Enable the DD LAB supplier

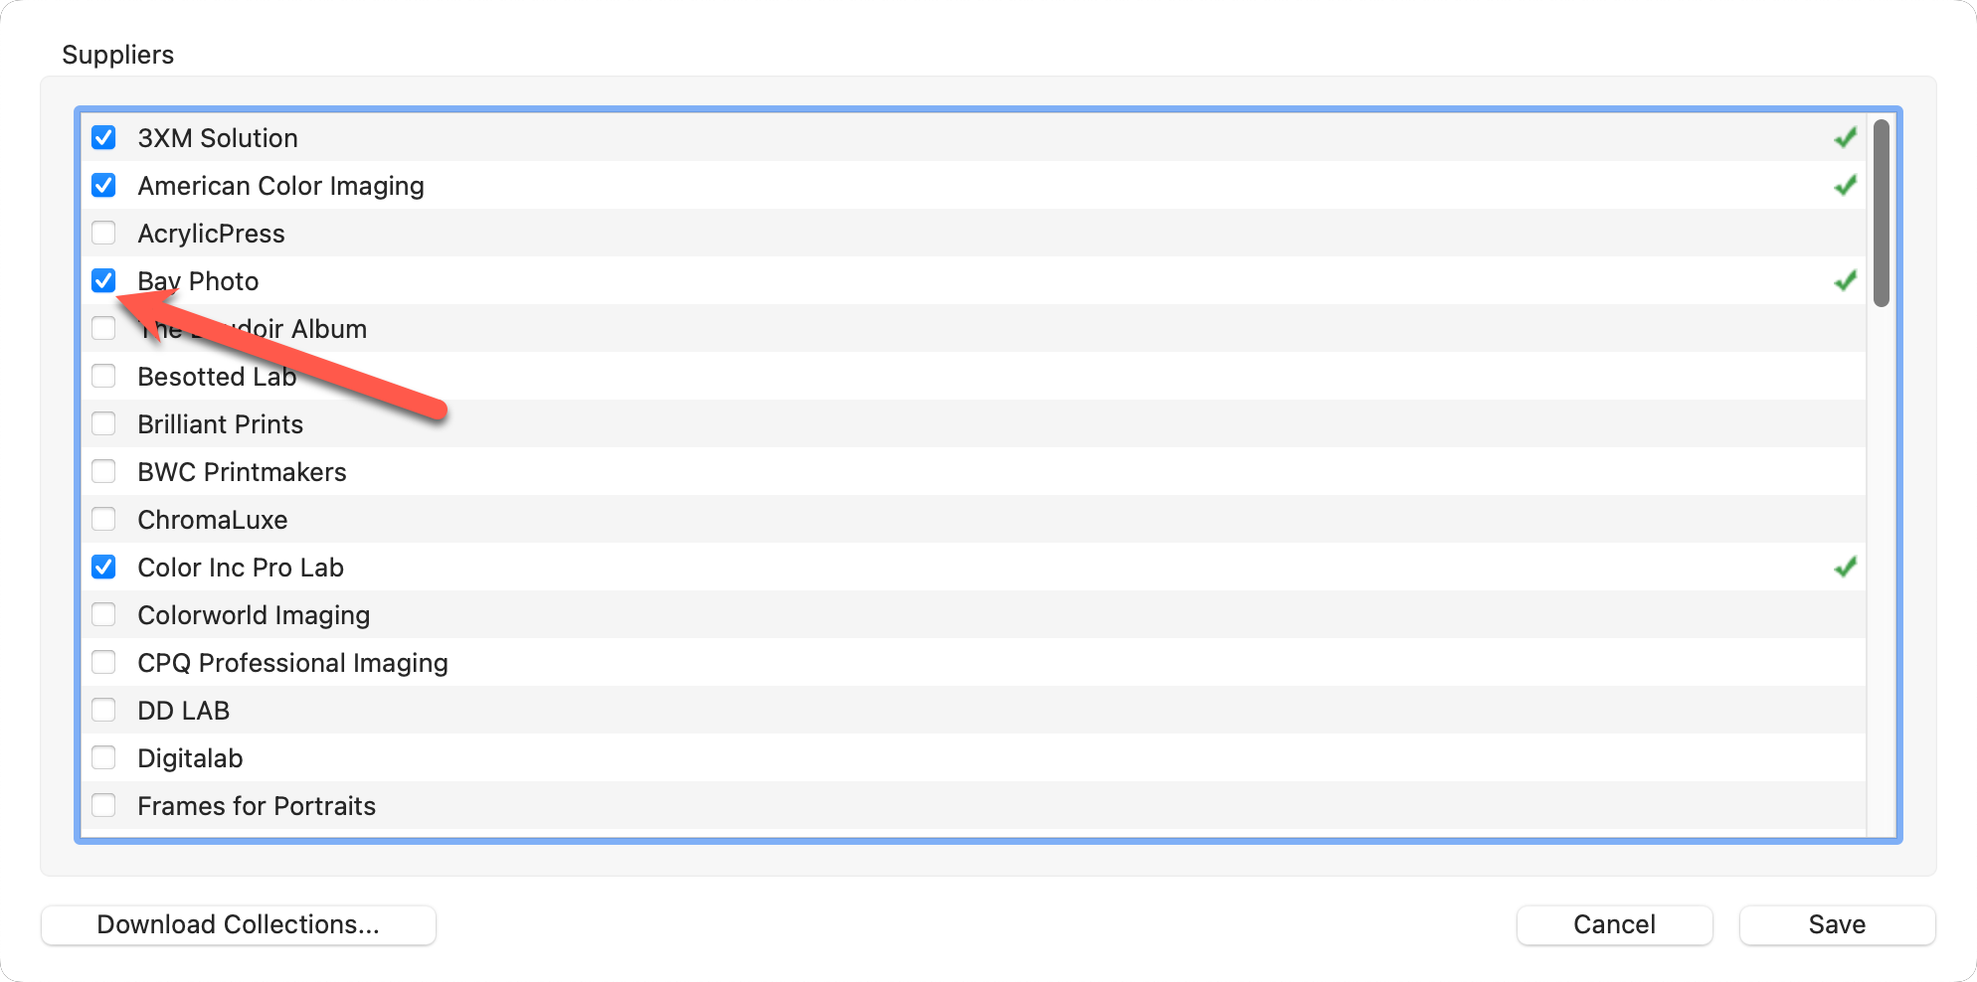[x=103, y=711]
